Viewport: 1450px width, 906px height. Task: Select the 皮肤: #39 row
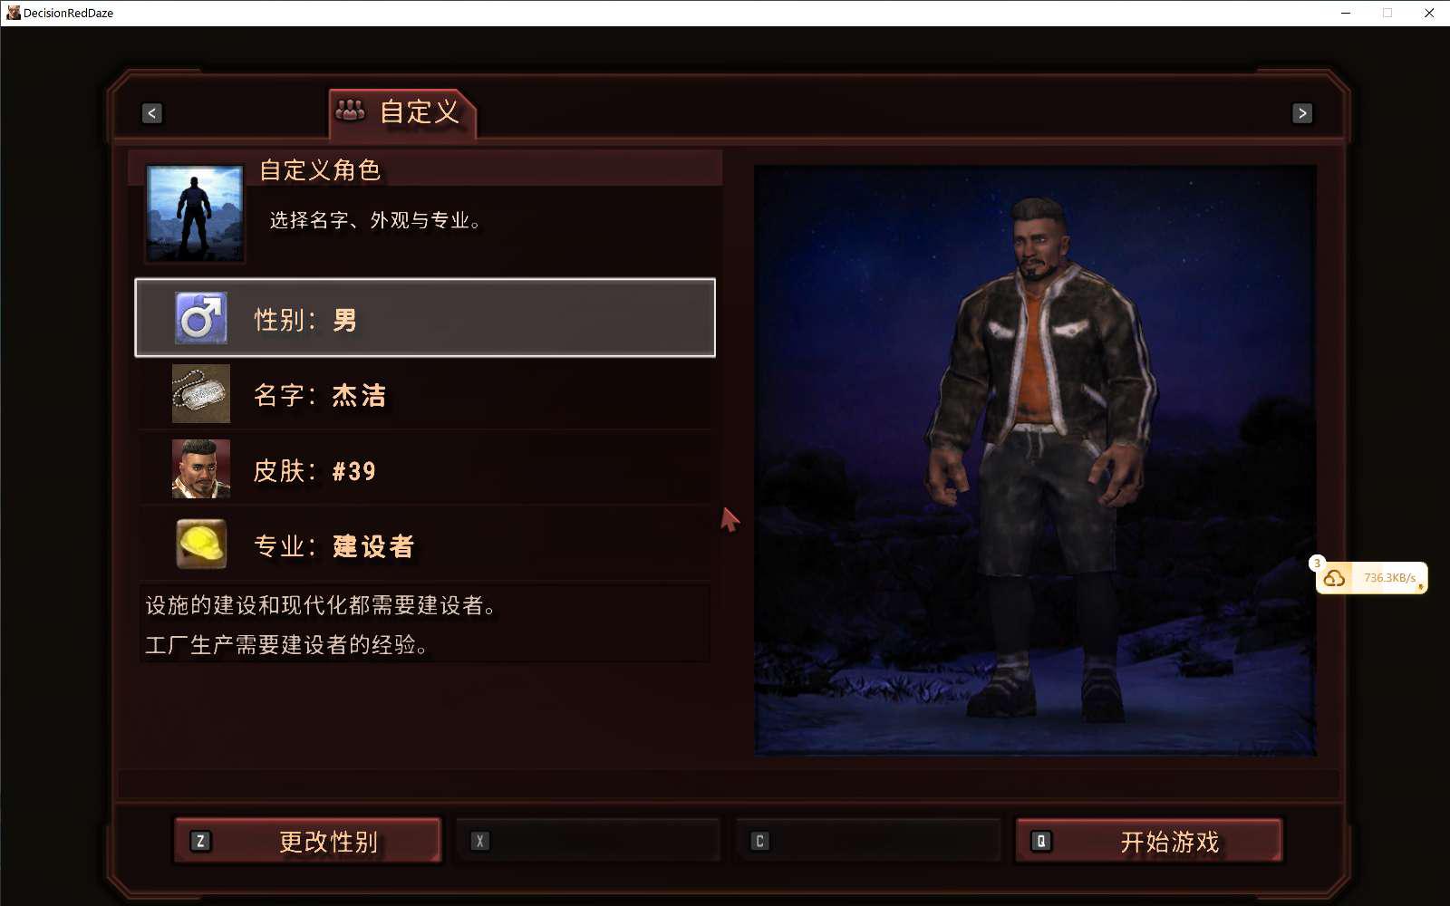tap(425, 468)
